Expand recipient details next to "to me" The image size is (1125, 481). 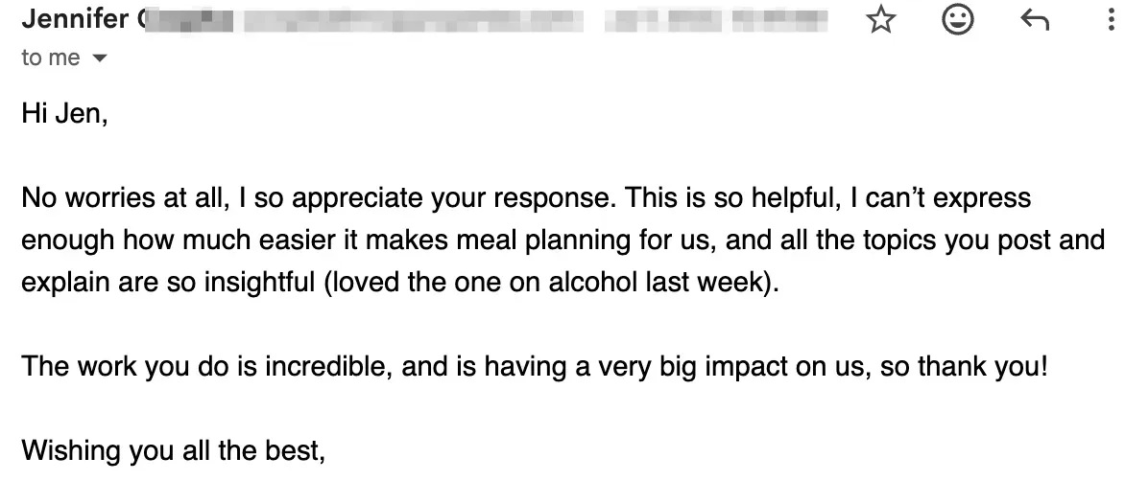tap(99, 59)
